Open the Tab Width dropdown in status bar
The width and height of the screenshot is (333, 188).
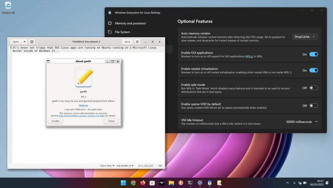pos(125,166)
